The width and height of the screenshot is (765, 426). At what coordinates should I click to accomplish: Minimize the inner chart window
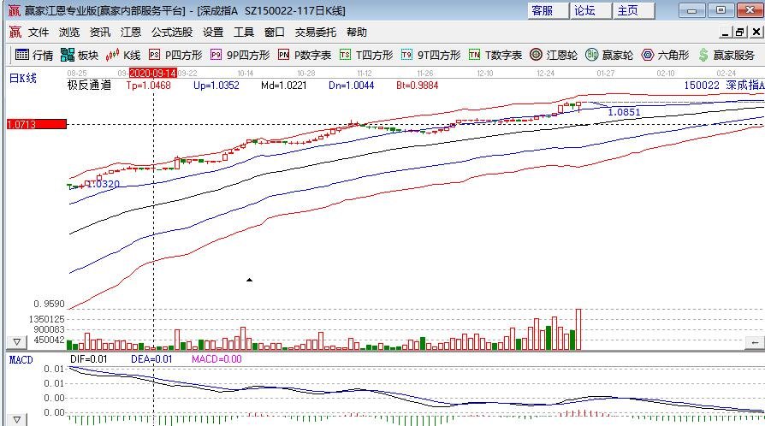(x=726, y=33)
